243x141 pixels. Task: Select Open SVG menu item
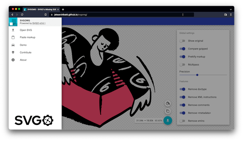pyautogui.click(x=35, y=30)
